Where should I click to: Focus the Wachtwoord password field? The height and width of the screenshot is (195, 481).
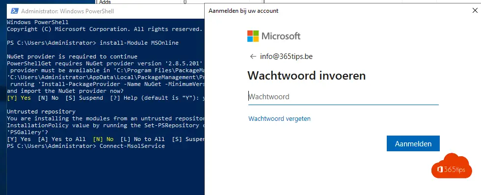tap(343, 97)
